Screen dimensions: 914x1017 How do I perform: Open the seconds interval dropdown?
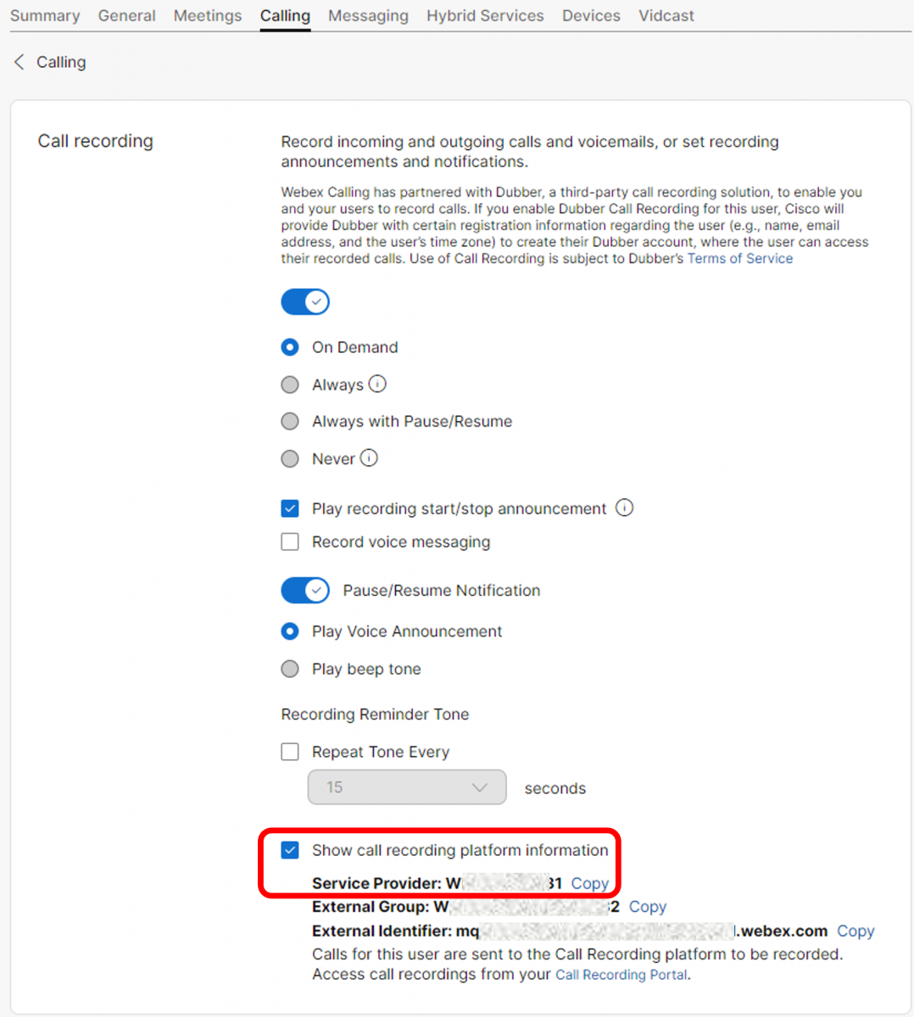[x=407, y=788]
